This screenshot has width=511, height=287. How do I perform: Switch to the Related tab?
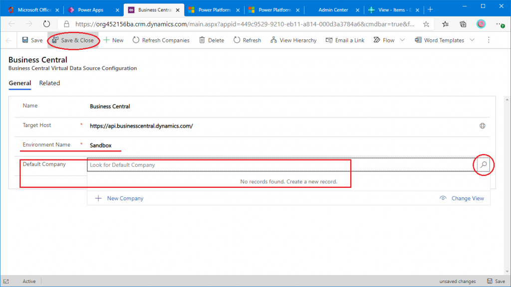[49, 83]
